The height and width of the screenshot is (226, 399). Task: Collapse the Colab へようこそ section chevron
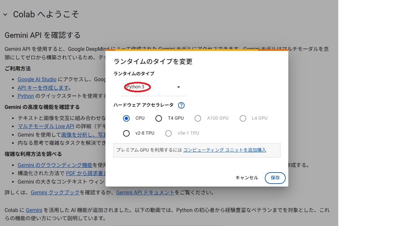(x=5, y=15)
